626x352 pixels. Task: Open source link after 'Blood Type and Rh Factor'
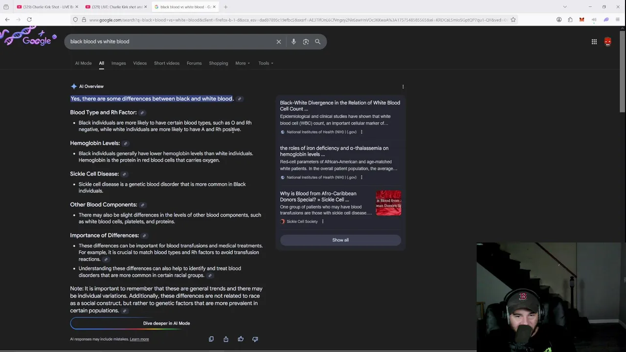142,113
